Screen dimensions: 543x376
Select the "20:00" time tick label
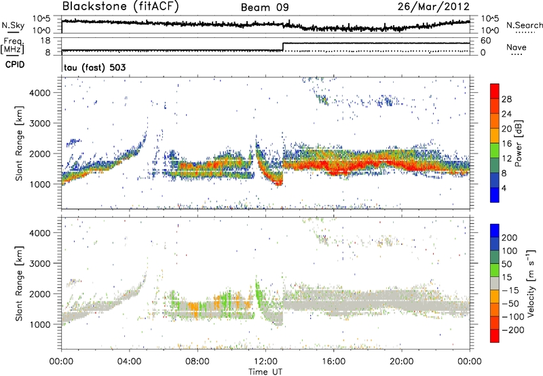click(x=401, y=362)
